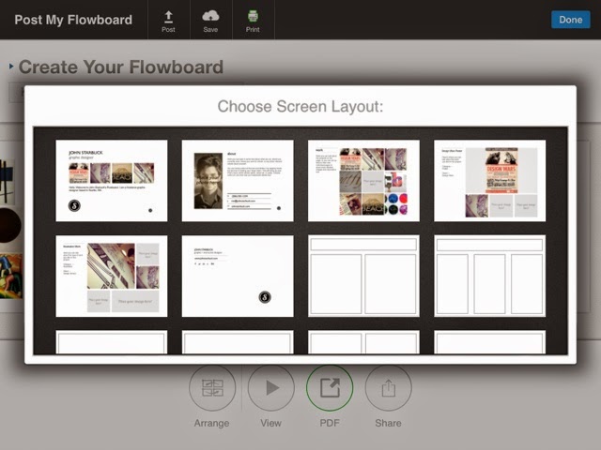Collapse the Create Your Flowboard triangle

tap(11, 67)
